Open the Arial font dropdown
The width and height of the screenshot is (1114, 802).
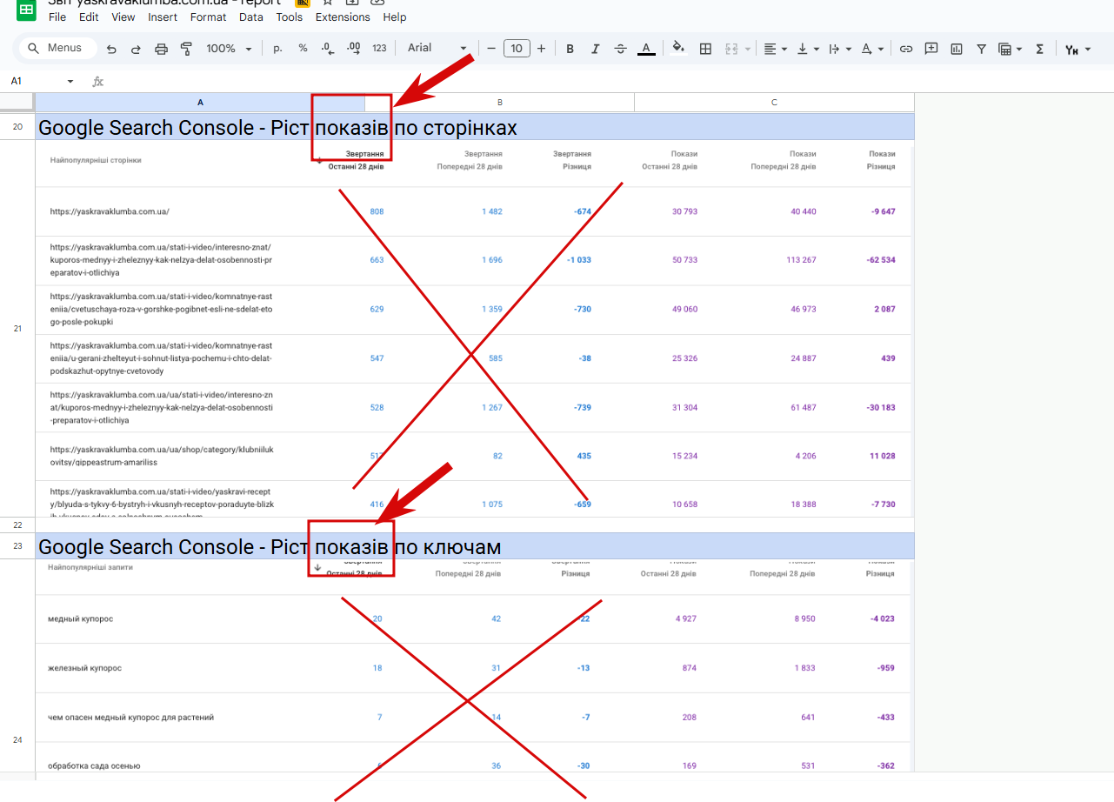pos(437,49)
